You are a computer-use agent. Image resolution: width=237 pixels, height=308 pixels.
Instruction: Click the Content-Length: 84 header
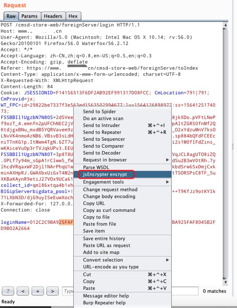(x=27, y=87)
